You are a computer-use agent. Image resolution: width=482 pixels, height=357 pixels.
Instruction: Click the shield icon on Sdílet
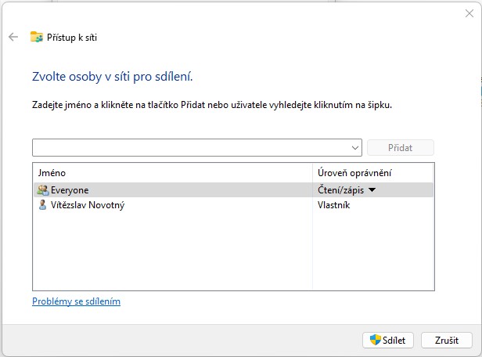coord(376,340)
